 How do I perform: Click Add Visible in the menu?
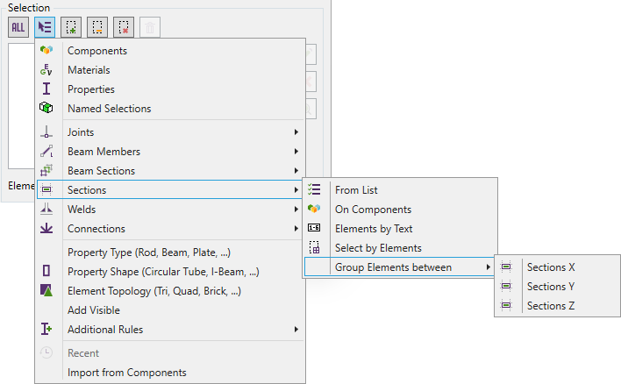tap(94, 310)
